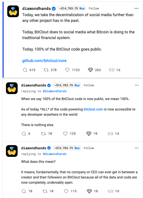Open more options on 'What does this mean?' reply
The width and height of the screenshot is (143, 198).
pos(137,148)
